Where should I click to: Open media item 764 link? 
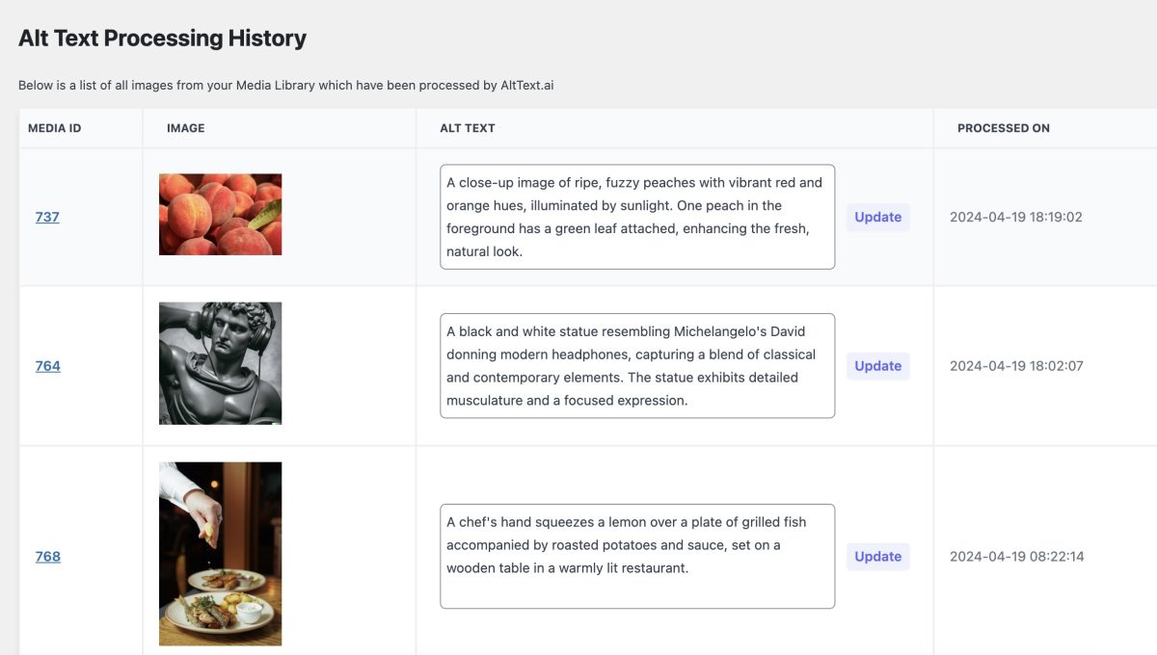47,365
